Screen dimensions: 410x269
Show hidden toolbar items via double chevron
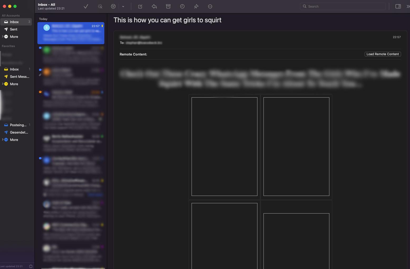point(408,7)
